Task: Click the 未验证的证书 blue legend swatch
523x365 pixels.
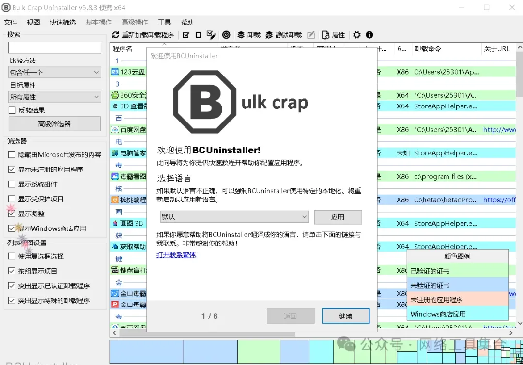Action: click(458, 285)
